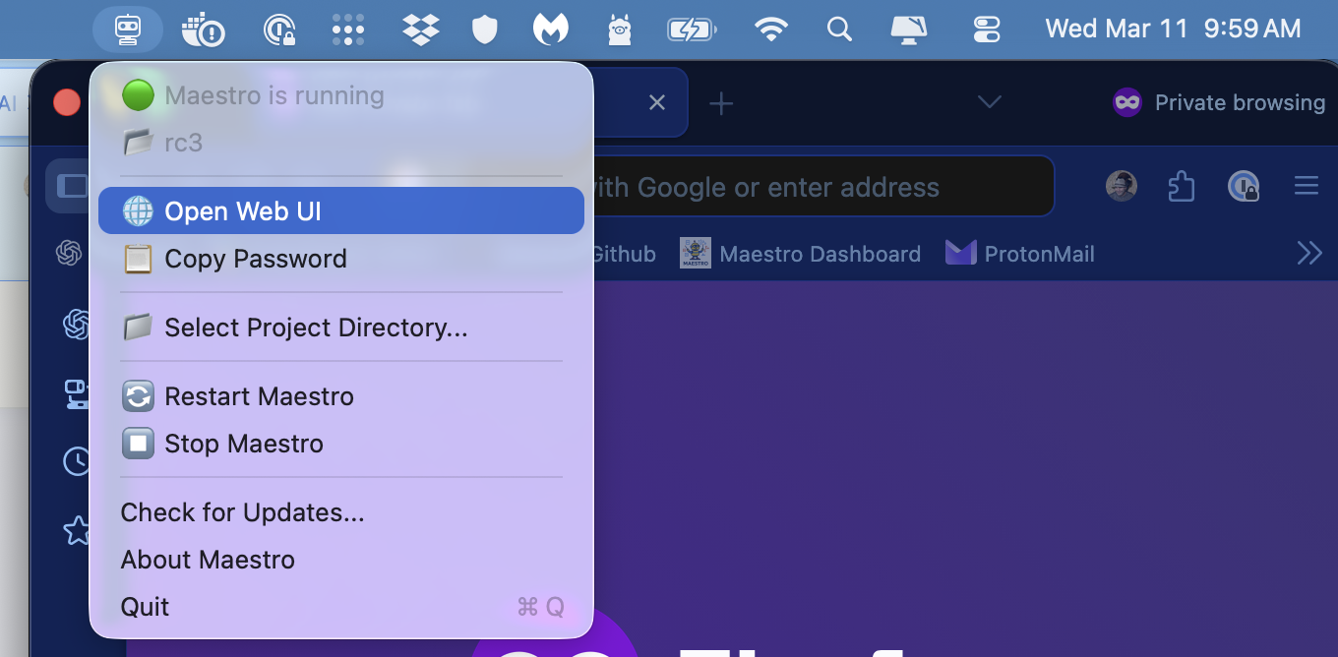Open the Bookmarks star sidebar icon

click(x=77, y=530)
